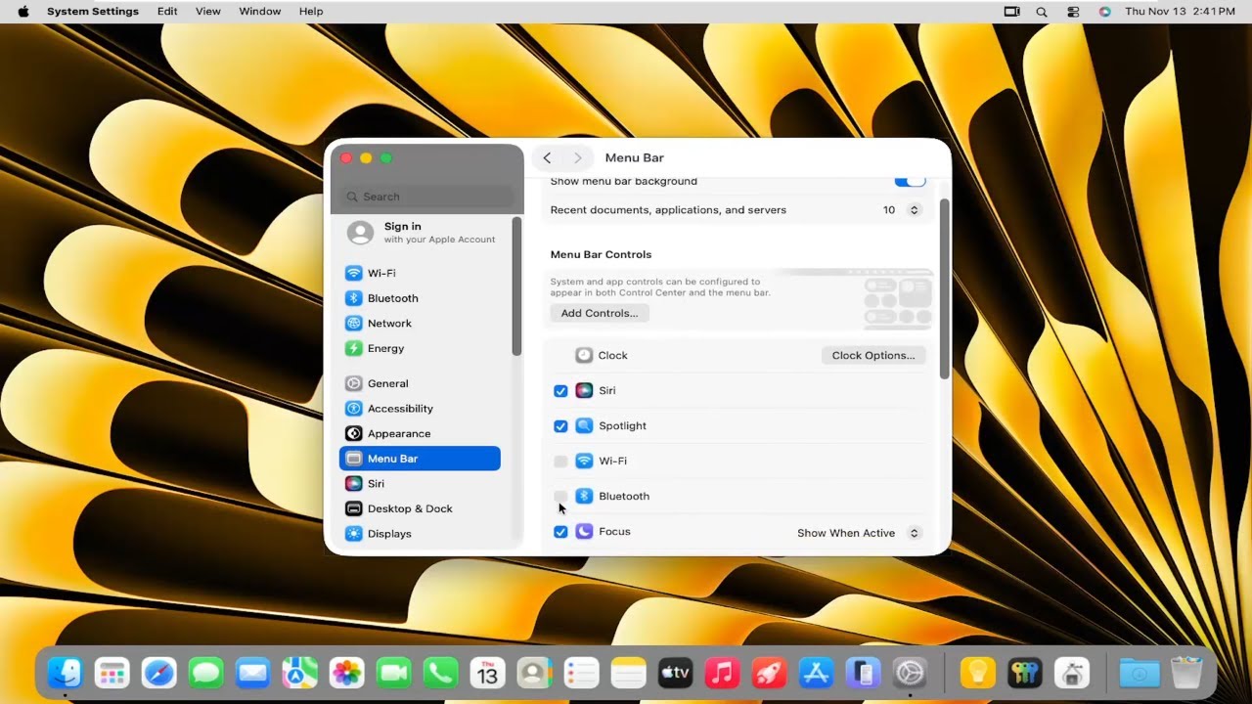Screen dimensions: 1252x704
Task: Open Desktop & Dock in sidebar
Action: point(420,508)
